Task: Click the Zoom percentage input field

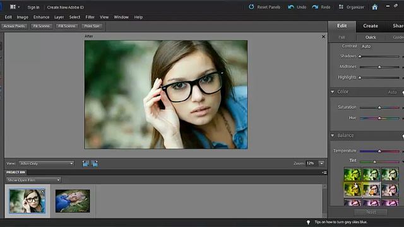Action: click(312, 163)
